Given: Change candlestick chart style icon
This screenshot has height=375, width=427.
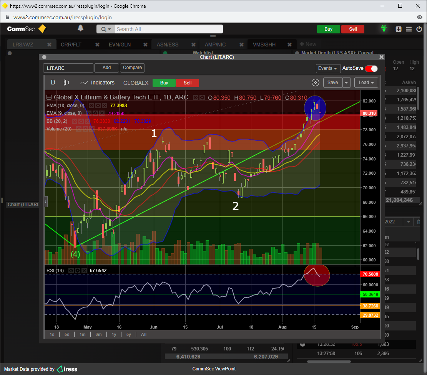Looking at the screenshot, I should [x=66, y=83].
